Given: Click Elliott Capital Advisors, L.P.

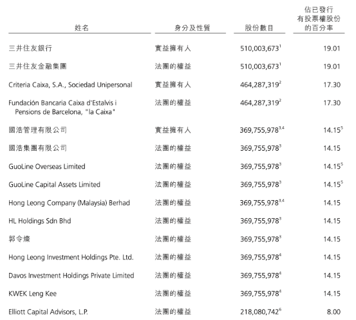Looking at the screenshot, I should tap(48, 312).
